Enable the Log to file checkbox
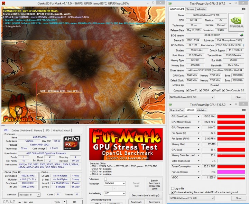Image resolution: width=249 pixels, height=204 pixels. click(x=173, y=188)
